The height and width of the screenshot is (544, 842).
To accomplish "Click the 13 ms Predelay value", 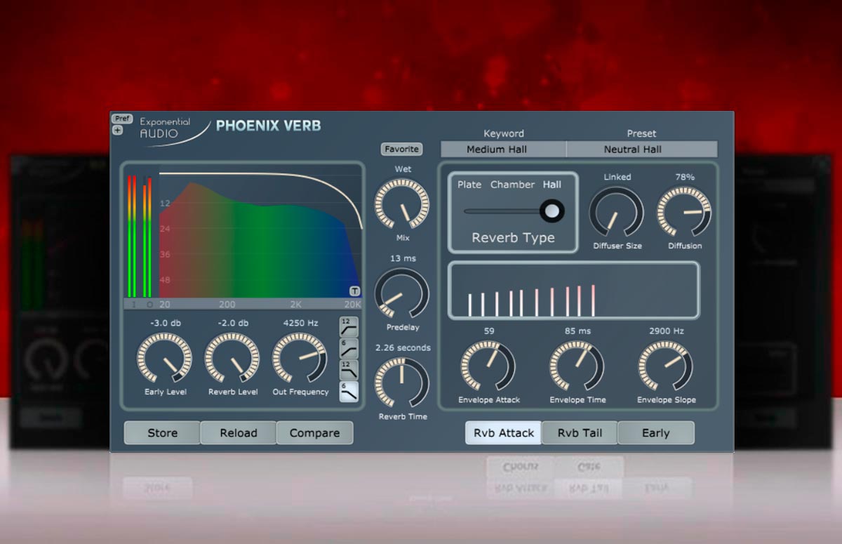I will click(403, 258).
